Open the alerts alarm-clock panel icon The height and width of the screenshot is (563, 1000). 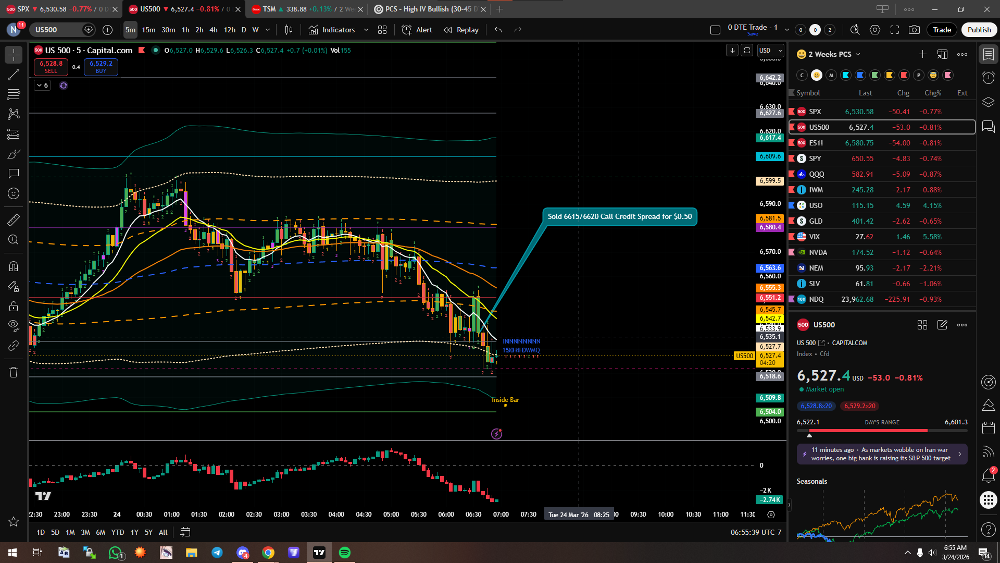(988, 78)
